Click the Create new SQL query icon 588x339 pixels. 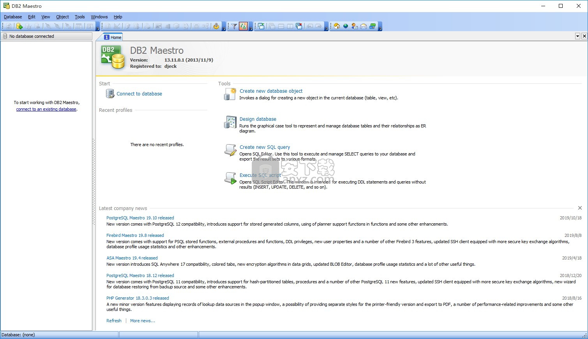tap(230, 150)
